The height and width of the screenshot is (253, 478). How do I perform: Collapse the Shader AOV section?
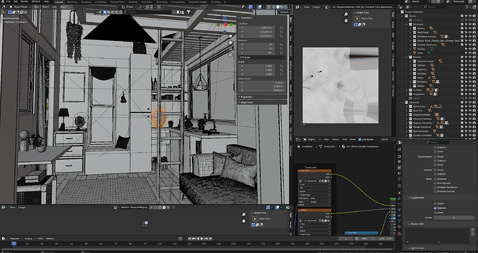tap(416, 224)
